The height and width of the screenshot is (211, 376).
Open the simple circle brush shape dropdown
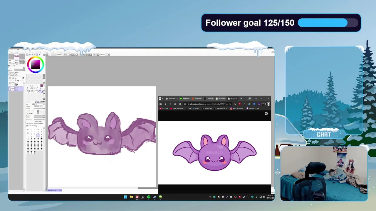(32, 111)
